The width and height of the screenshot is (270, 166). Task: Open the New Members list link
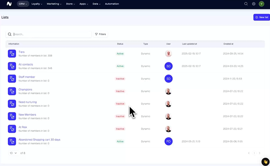pyautogui.click(x=27, y=115)
